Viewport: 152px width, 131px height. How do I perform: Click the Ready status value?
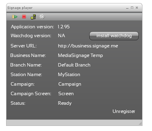[65, 103]
